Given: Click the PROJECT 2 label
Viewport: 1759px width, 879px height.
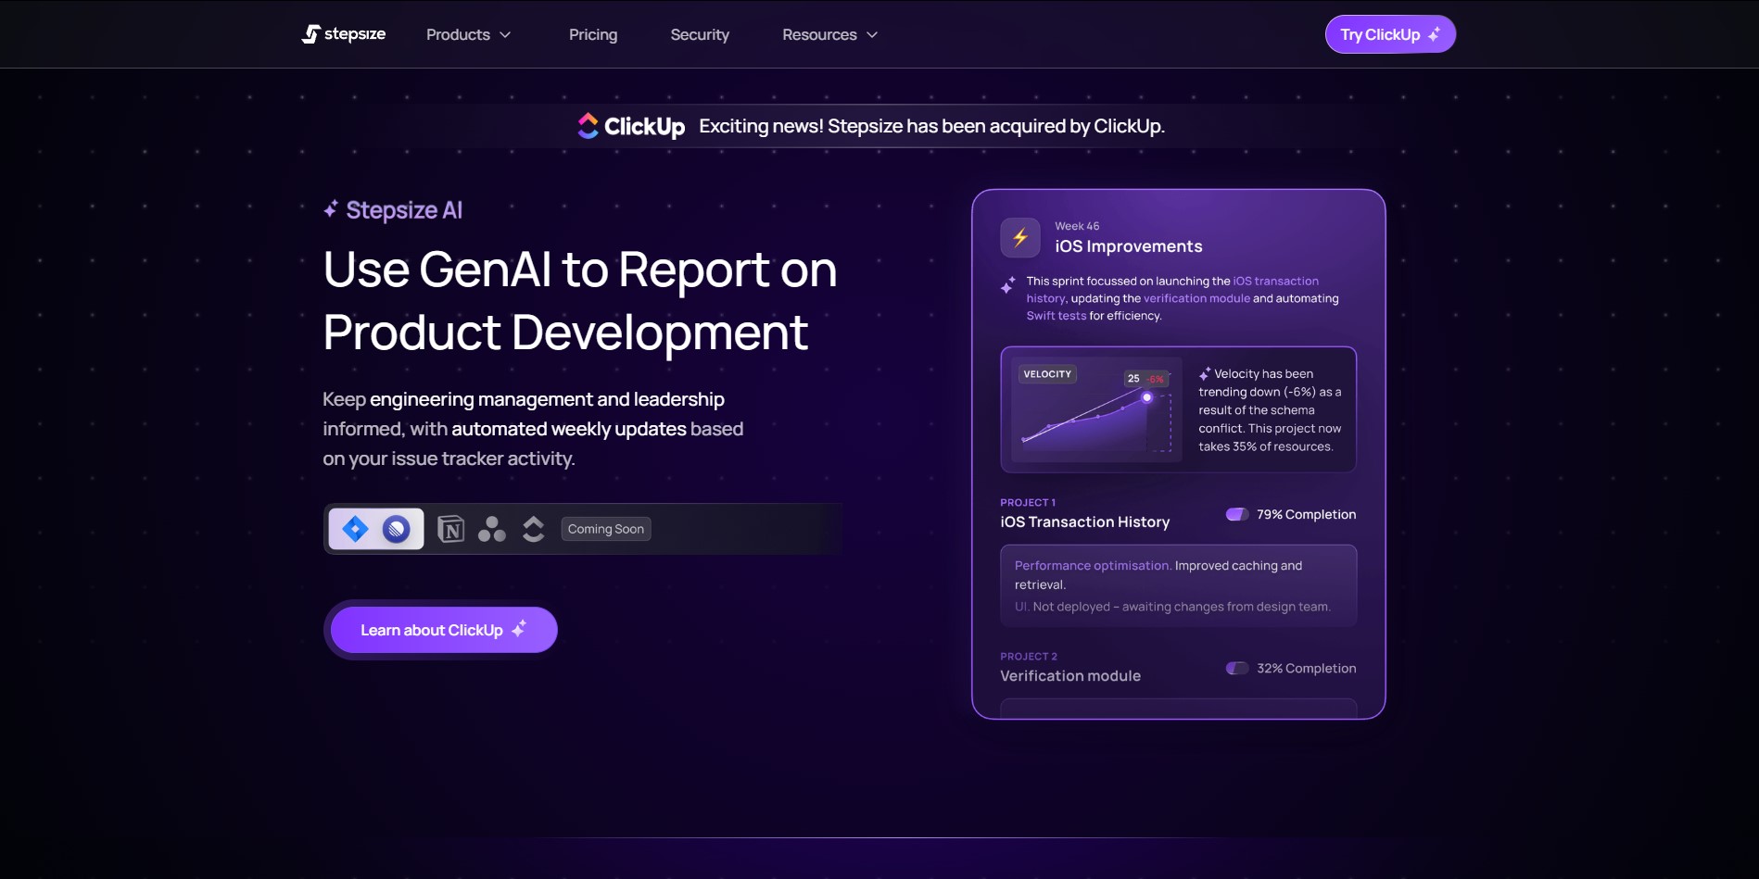Looking at the screenshot, I should 1029,656.
